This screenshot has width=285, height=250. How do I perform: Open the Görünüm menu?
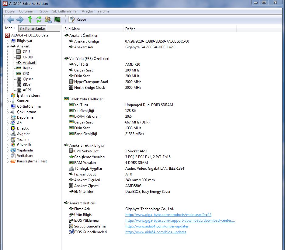tap(26, 11)
